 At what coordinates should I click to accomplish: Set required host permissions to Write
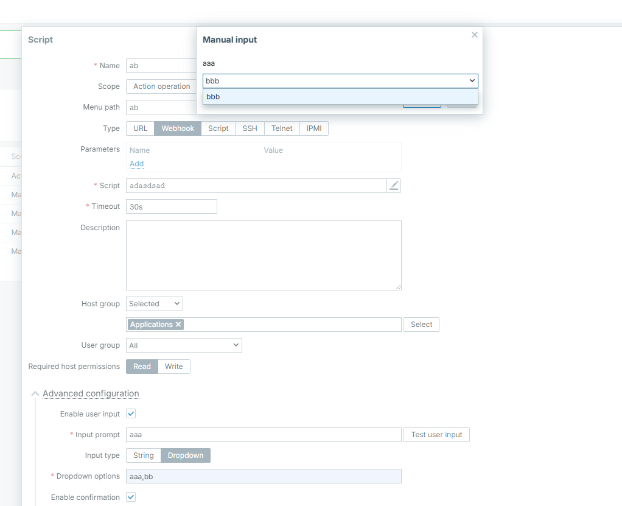[174, 367]
